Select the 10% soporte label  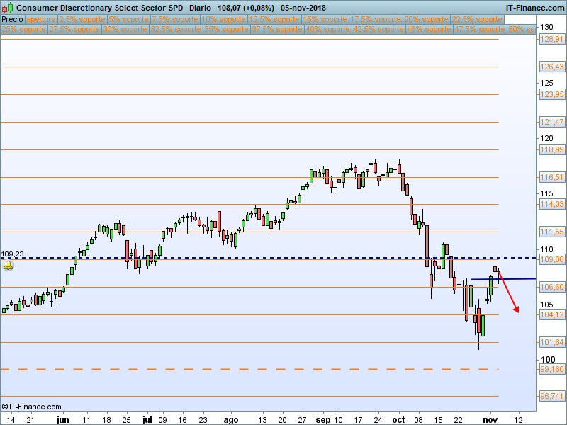point(223,19)
